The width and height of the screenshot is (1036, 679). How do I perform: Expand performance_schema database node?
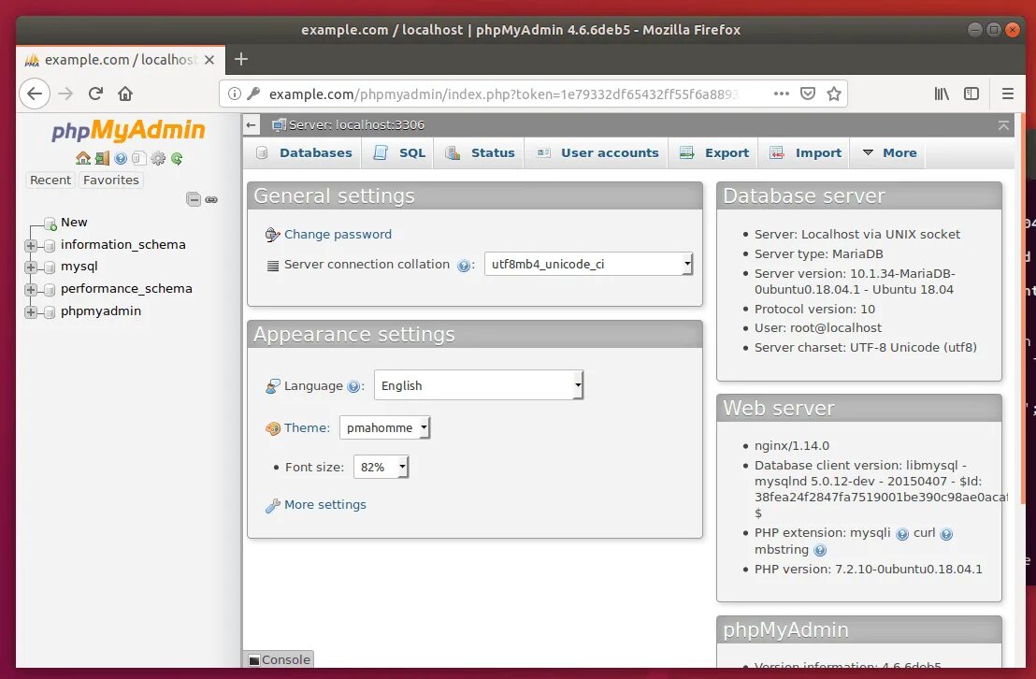tap(31, 290)
